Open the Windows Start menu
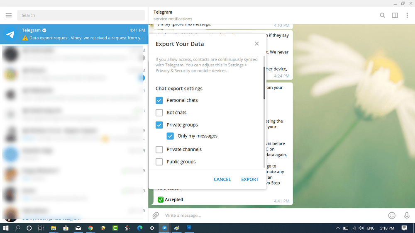The height and width of the screenshot is (233, 415). (5, 228)
